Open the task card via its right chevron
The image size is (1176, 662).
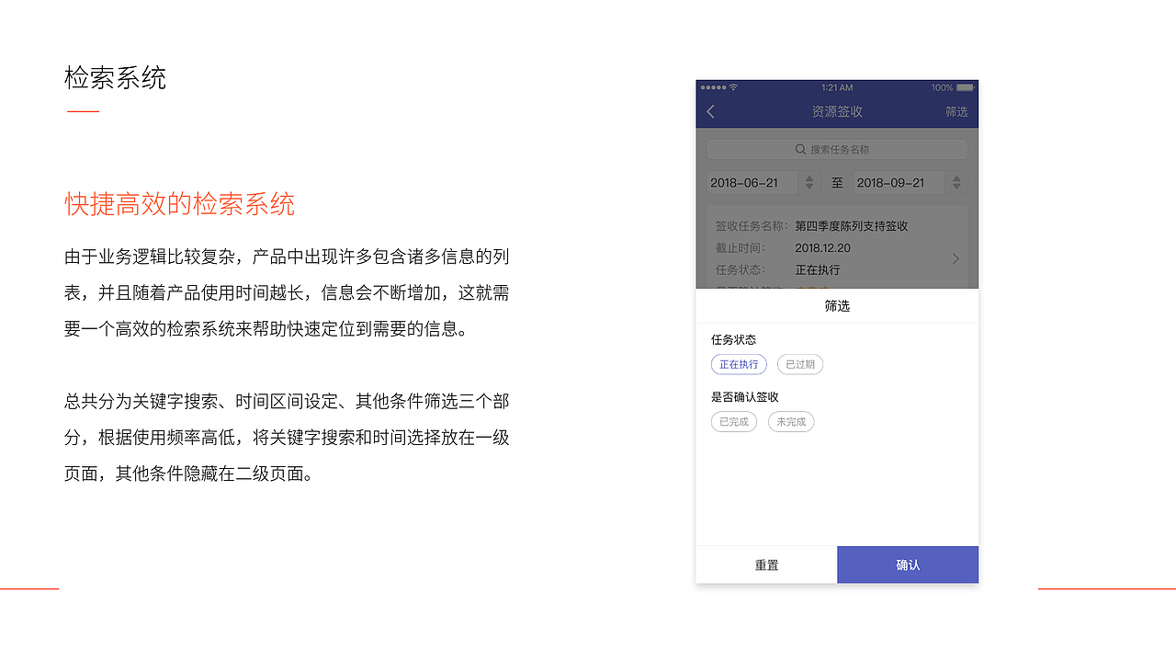pos(955,258)
